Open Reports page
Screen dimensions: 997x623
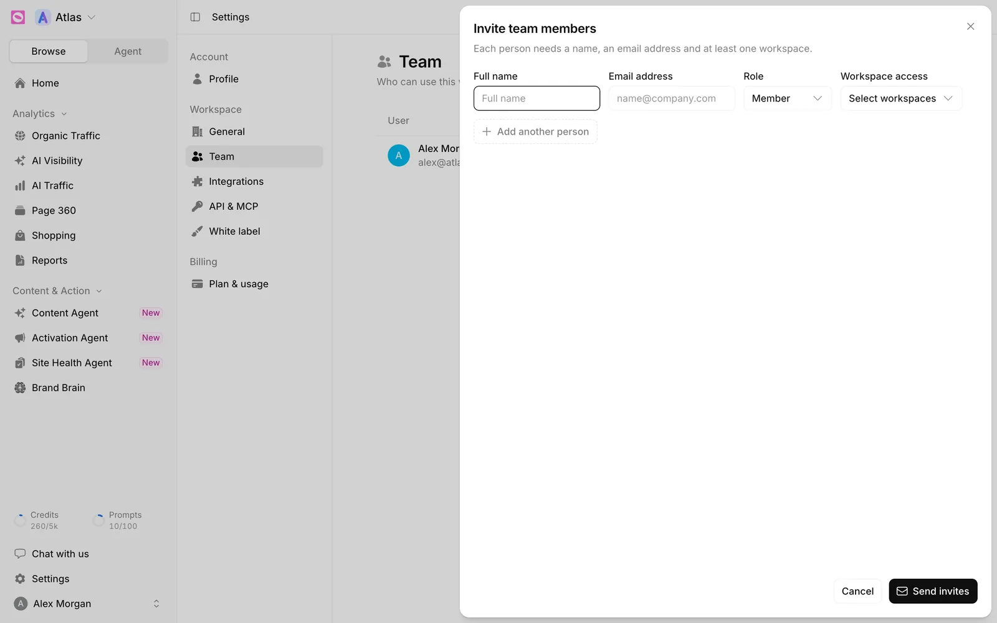(88, 260)
